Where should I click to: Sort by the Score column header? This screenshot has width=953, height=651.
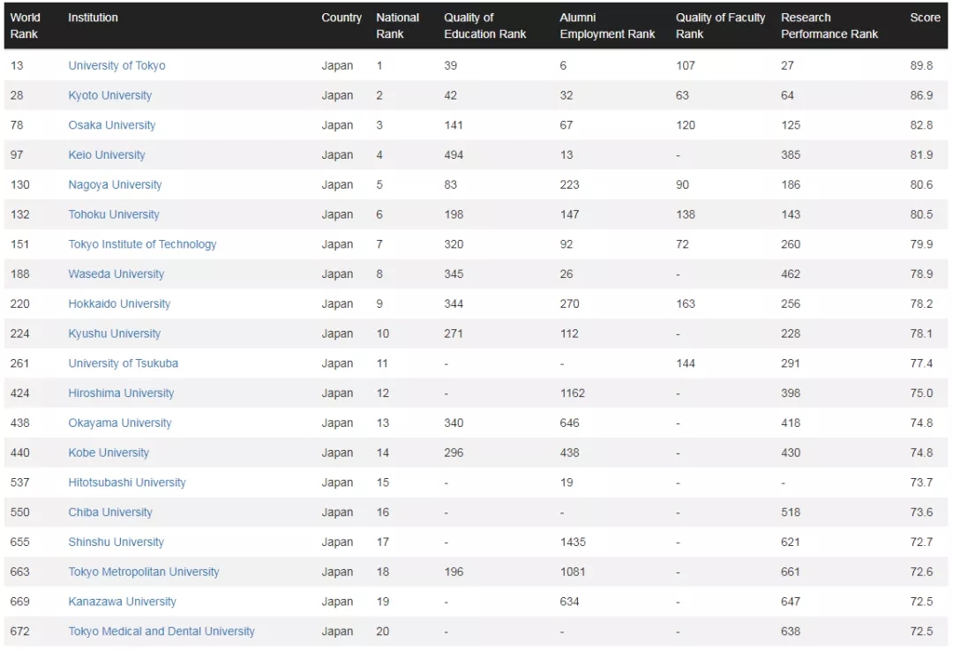click(x=925, y=18)
